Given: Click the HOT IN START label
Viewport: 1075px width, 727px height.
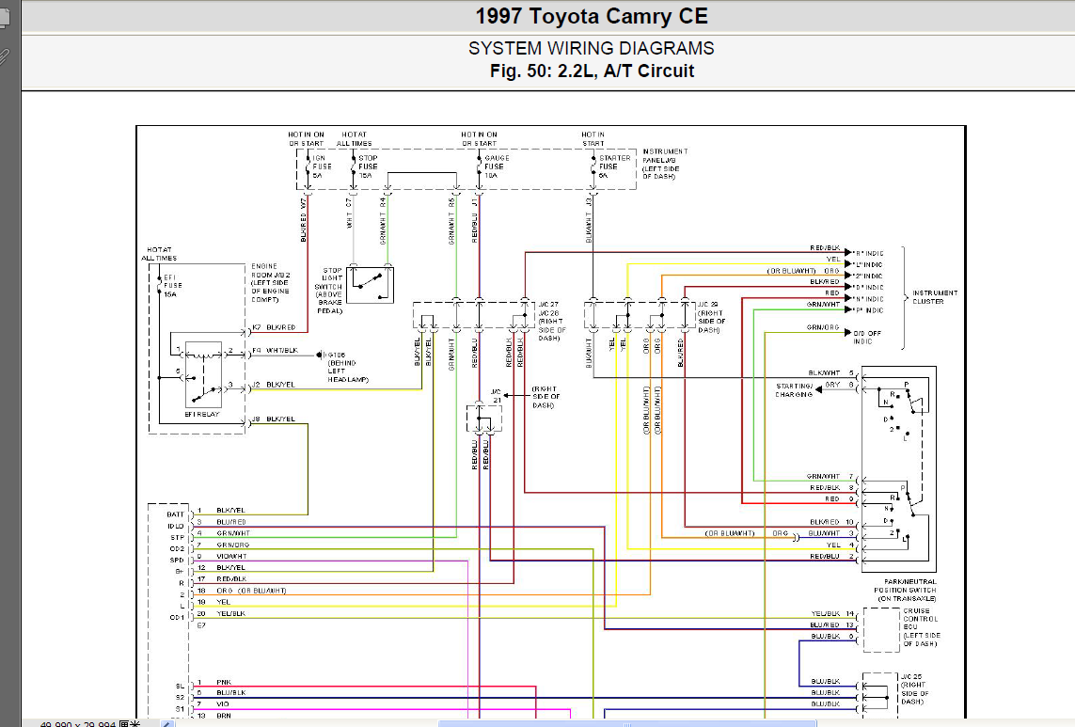Looking at the screenshot, I should point(593,139).
